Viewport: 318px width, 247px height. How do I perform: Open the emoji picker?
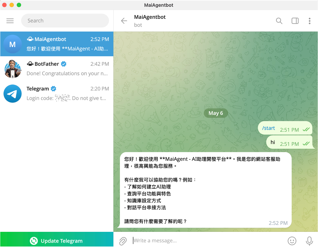[292, 241]
